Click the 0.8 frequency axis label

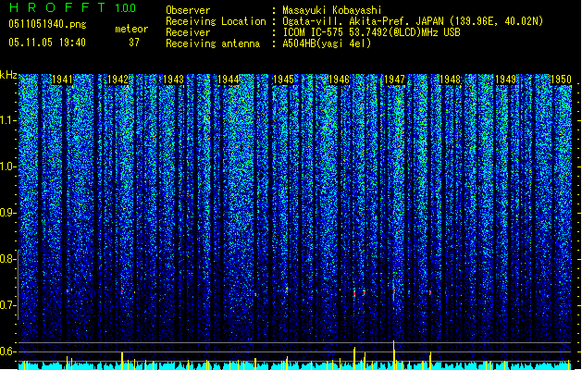click(7, 259)
